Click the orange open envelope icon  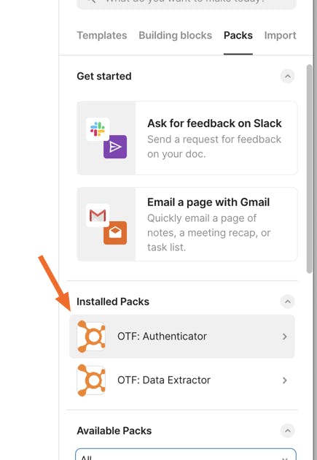115,233
